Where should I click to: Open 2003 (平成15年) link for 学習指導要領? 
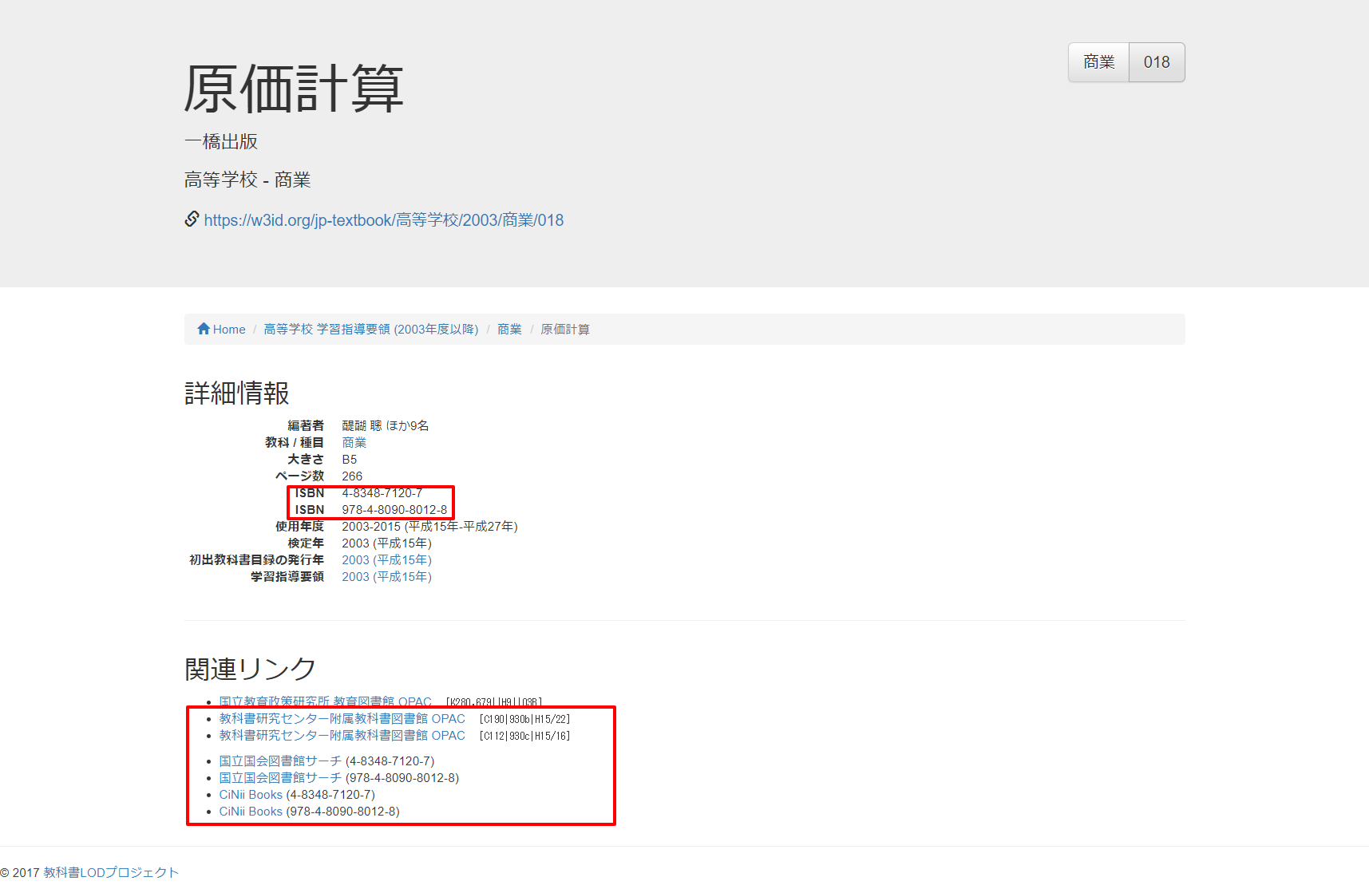[x=386, y=576]
